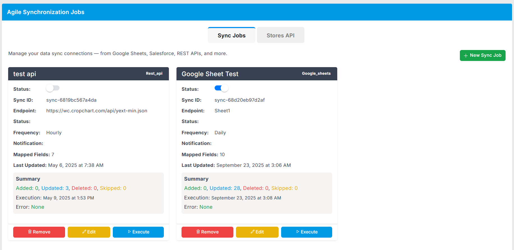Click the Agile Synchronization Jobs page heading
Viewport: 514px width, 250px height.
[x=46, y=12]
